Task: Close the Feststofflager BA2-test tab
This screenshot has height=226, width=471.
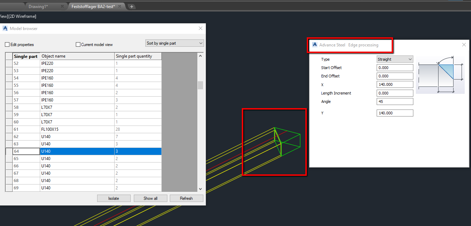Action: click(120, 6)
